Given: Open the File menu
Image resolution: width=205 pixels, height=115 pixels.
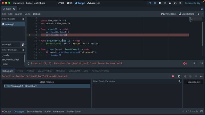Looking at the screenshot, I should (4, 14).
